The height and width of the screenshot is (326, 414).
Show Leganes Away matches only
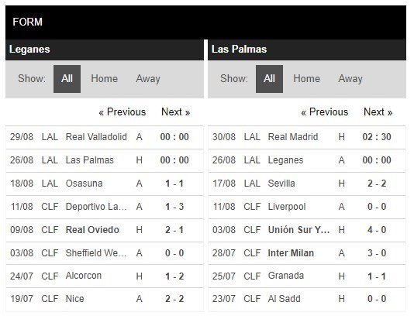click(148, 79)
